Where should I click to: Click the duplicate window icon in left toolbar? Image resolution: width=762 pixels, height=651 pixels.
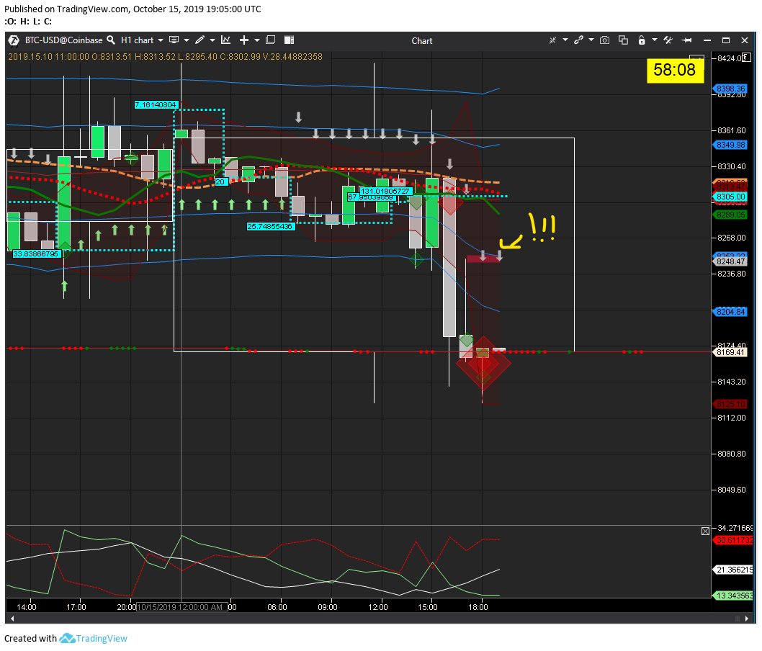point(271,40)
